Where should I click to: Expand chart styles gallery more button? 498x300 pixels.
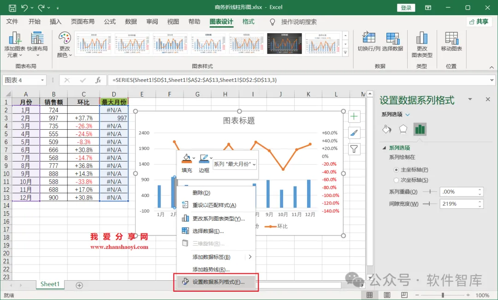coord(345,53)
